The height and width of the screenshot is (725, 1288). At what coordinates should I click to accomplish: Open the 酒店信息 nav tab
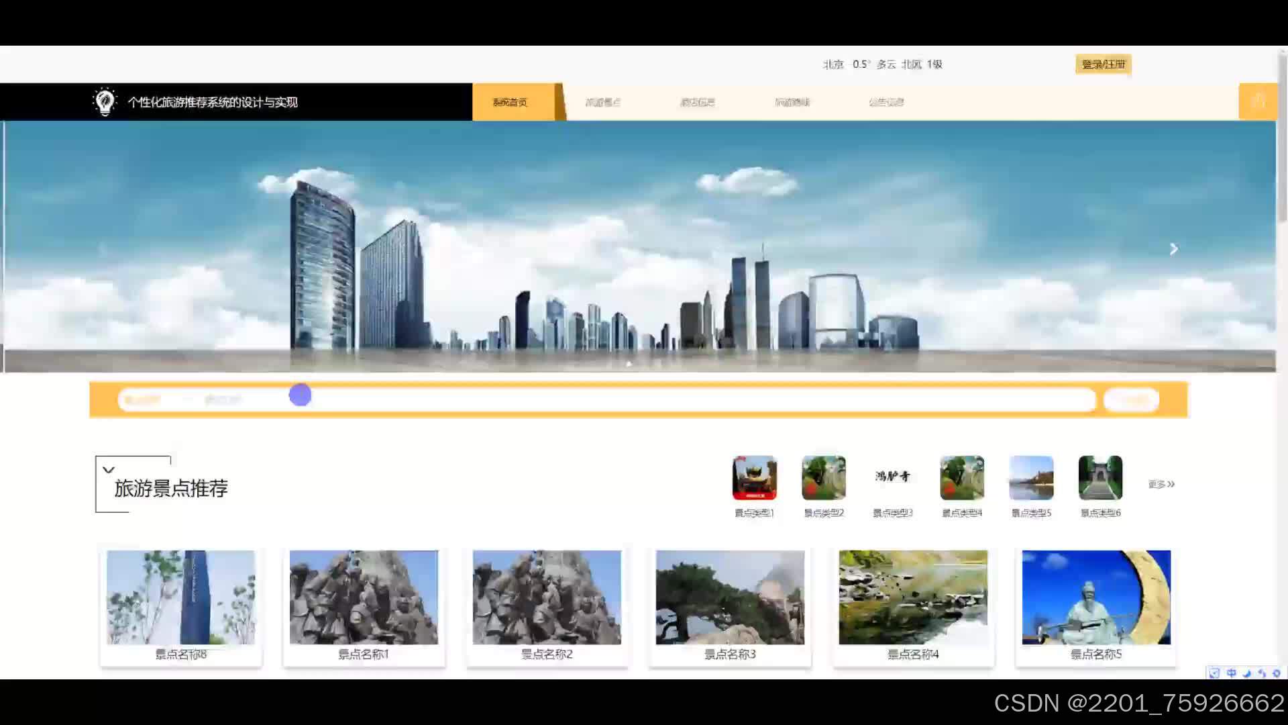click(x=698, y=102)
